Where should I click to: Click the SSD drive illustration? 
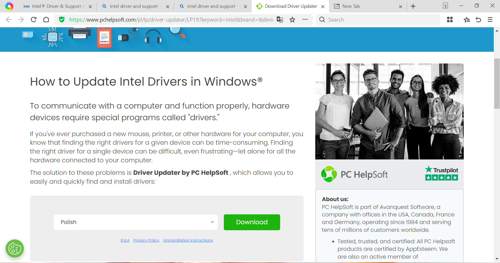coord(104,38)
